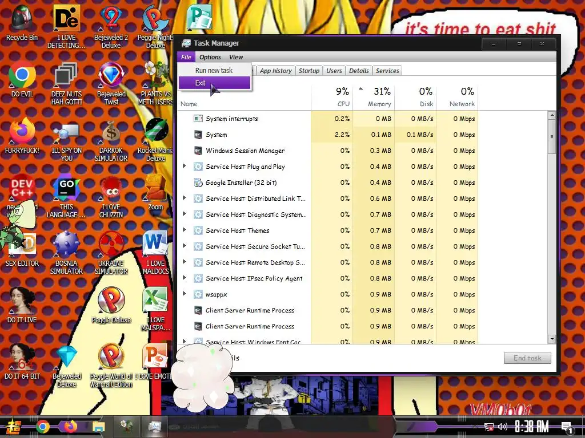Launch BOSNIA SIMULATOR mine icon
This screenshot has height=438, width=585.
[x=66, y=253]
